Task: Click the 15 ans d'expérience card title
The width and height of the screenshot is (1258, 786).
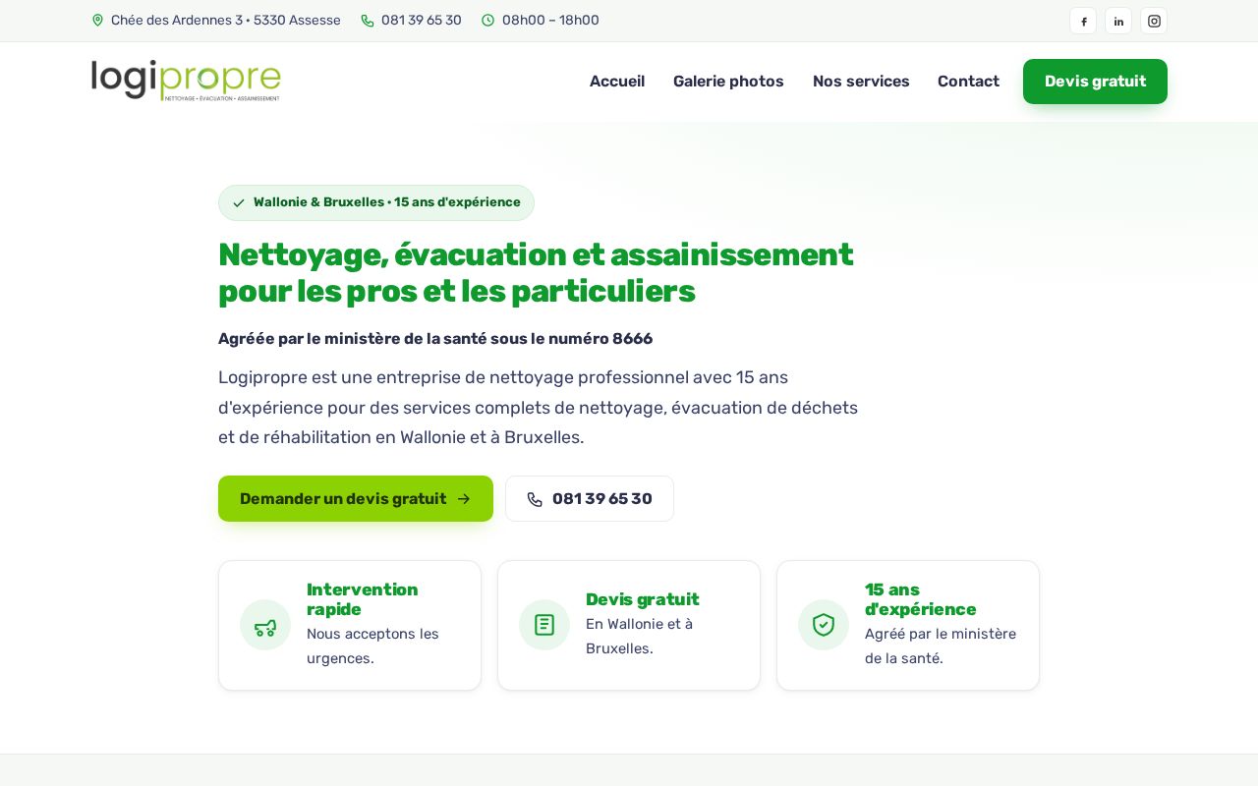Action: pos(921,599)
